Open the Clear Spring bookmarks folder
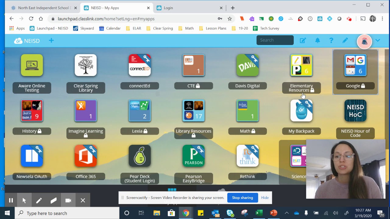The width and height of the screenshot is (390, 219). tap(160, 28)
